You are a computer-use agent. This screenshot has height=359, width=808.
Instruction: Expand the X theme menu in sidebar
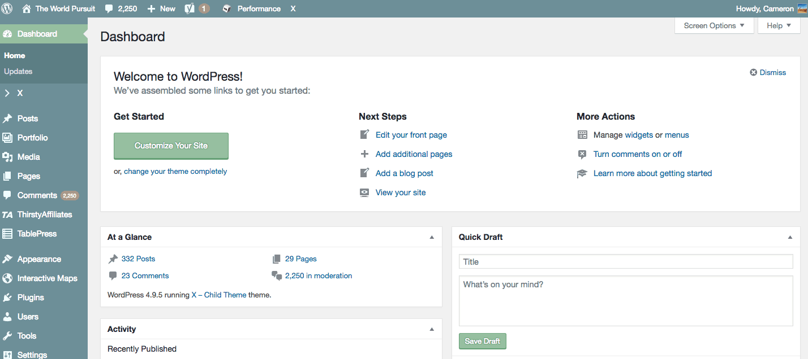click(44, 93)
